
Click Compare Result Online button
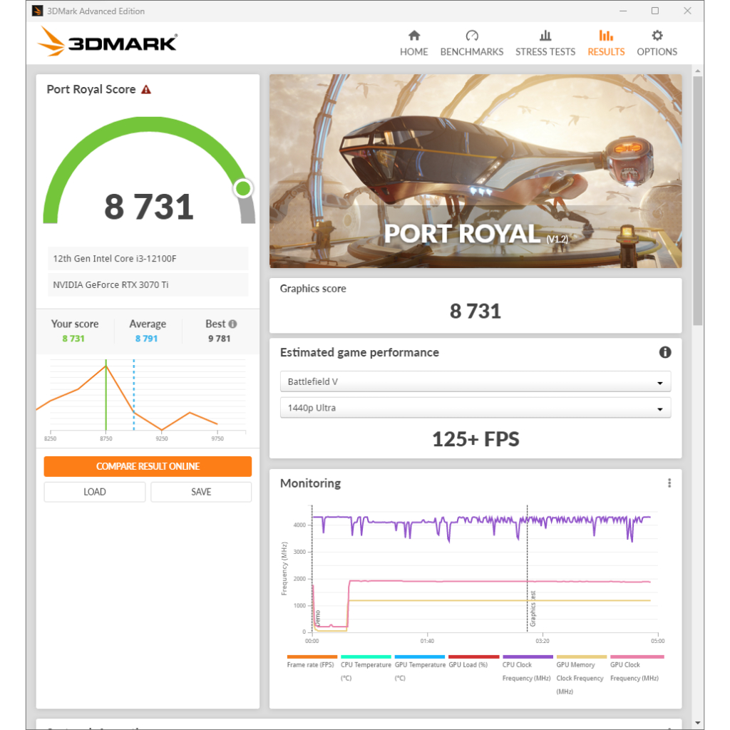coord(148,466)
